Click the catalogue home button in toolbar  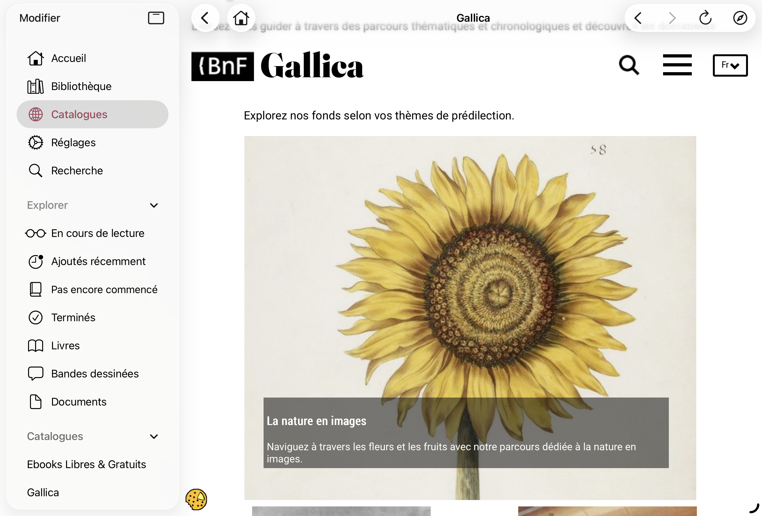click(241, 18)
